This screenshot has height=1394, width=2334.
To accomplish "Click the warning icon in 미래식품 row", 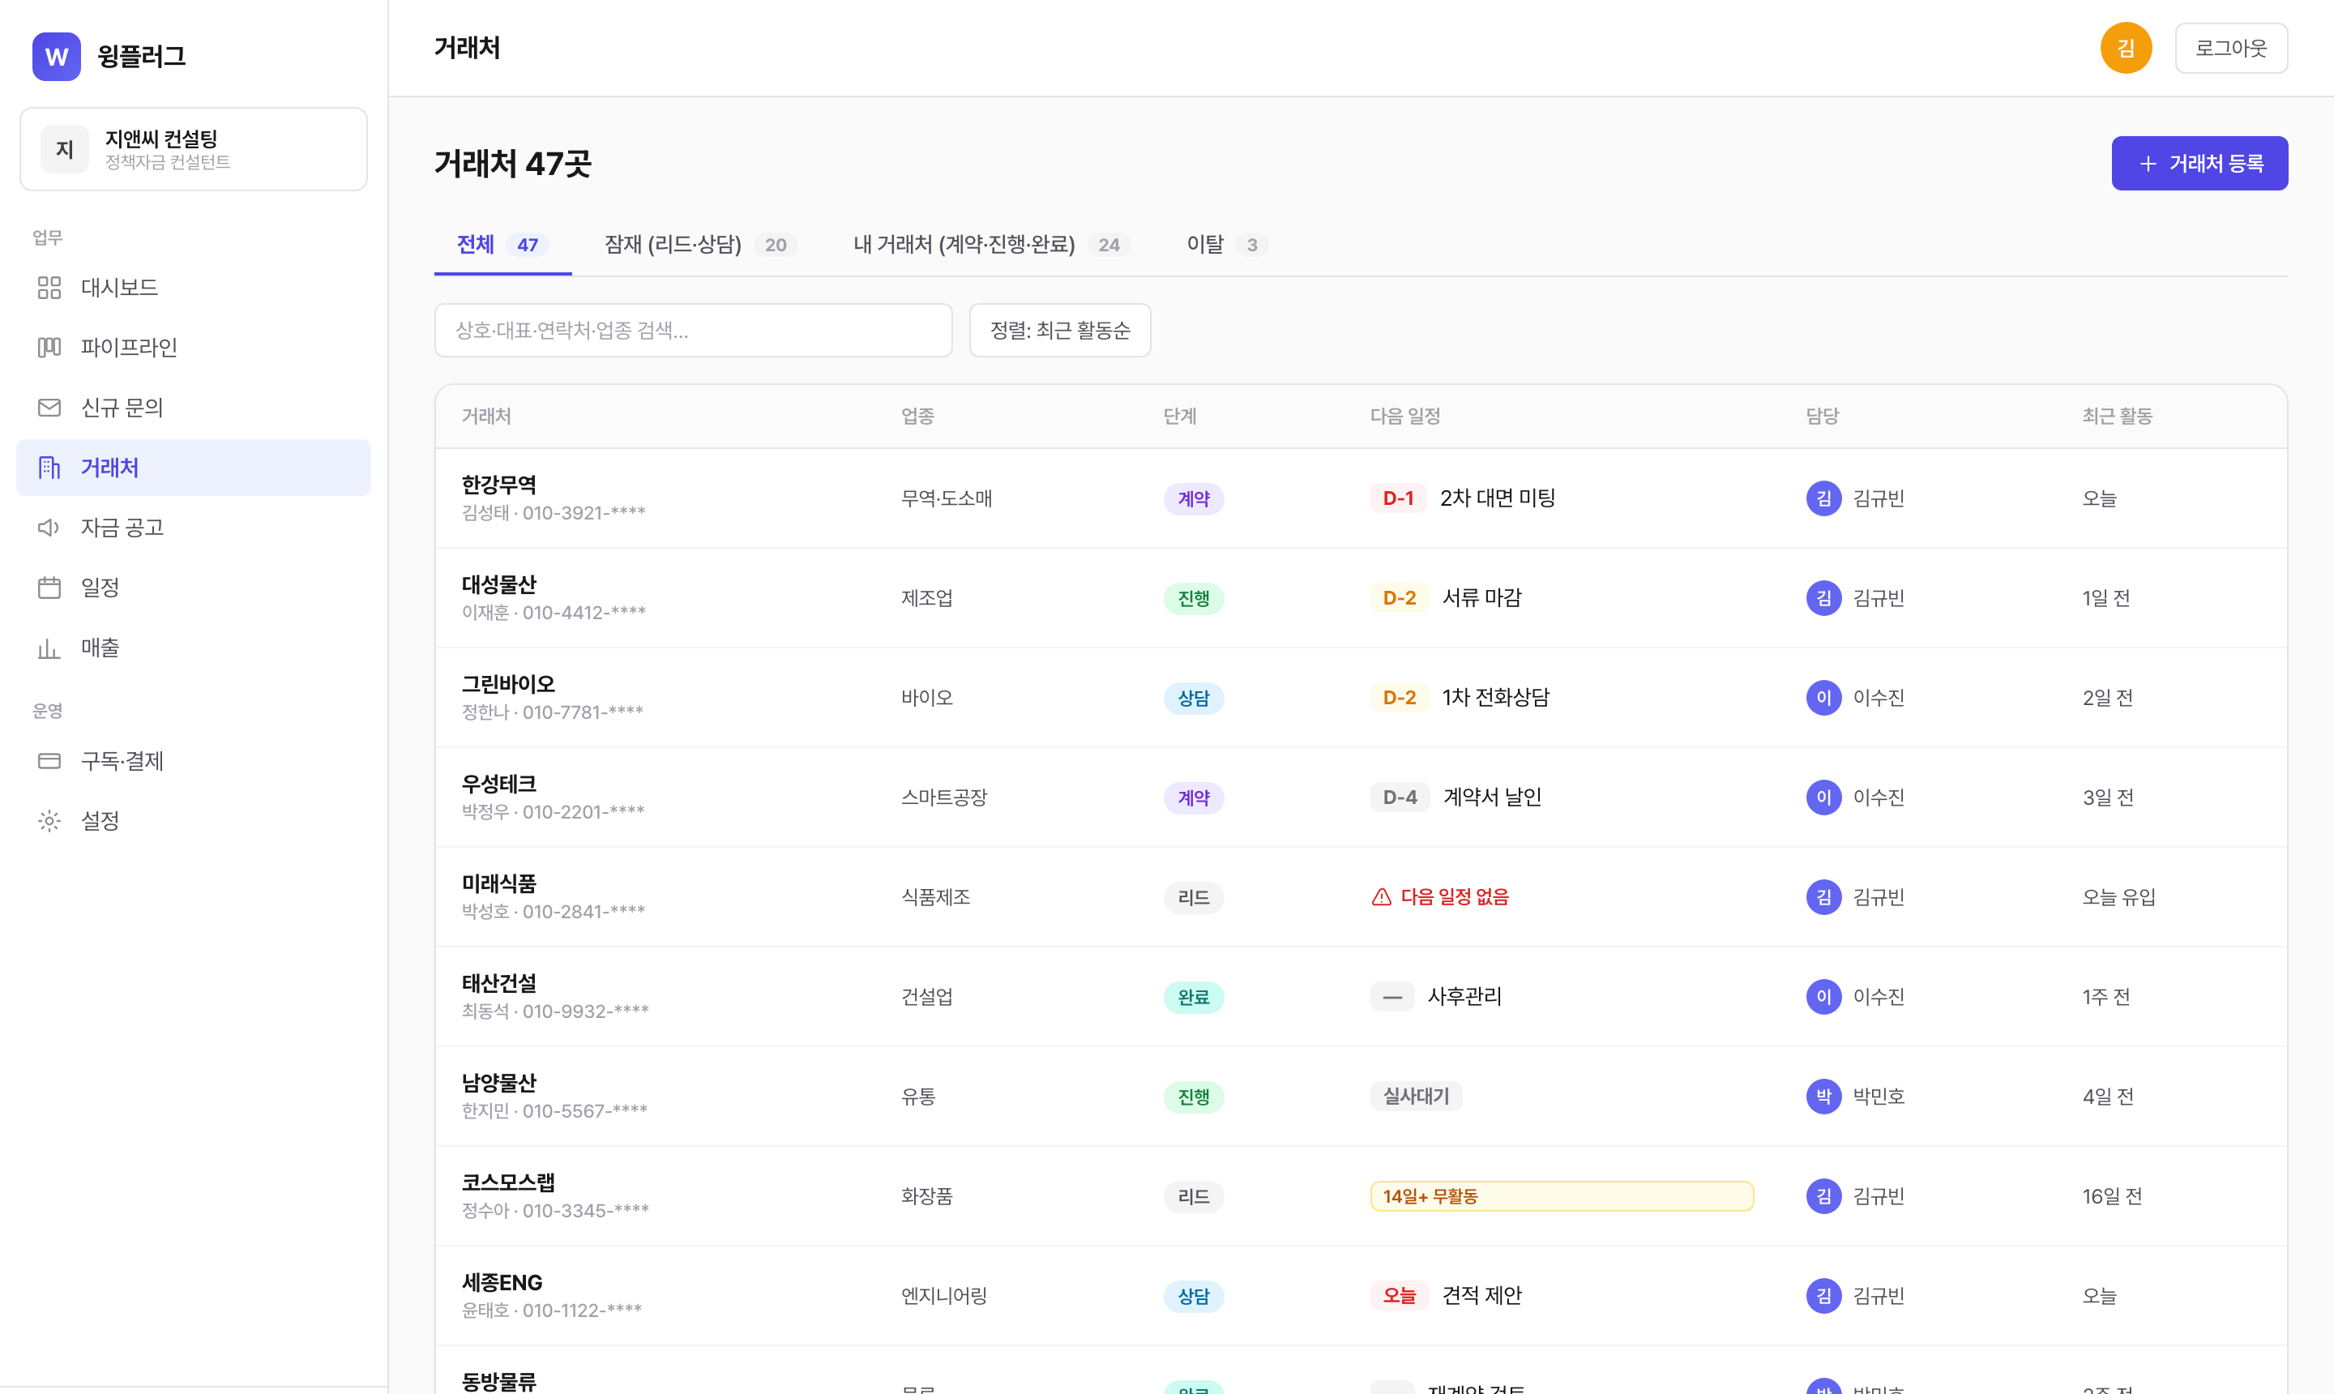I will (x=1381, y=897).
